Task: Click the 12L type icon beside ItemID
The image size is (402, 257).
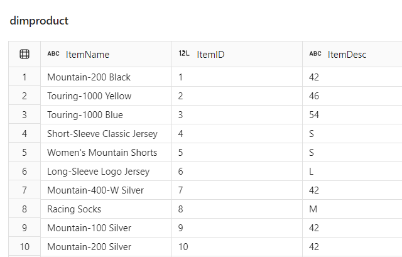Action: pos(184,53)
